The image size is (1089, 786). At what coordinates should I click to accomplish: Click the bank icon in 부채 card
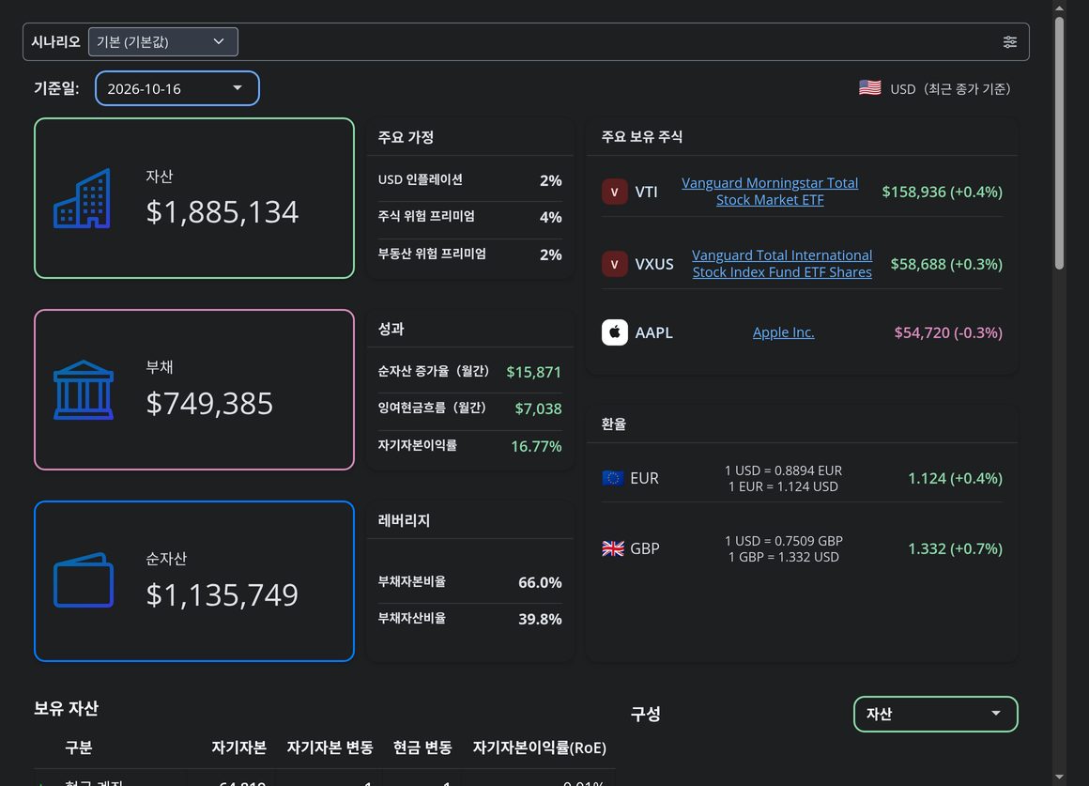84,390
